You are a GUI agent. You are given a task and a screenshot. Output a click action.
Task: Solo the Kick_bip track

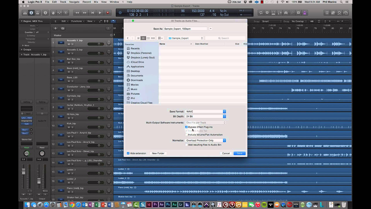pos(72,127)
